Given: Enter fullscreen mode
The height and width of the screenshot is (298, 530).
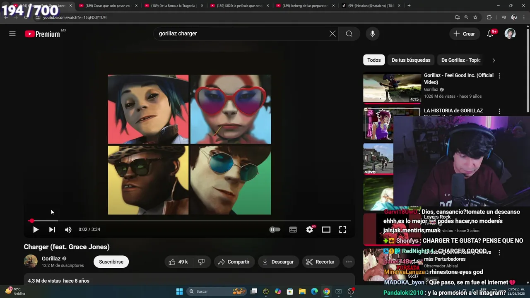Looking at the screenshot, I should [343, 229].
